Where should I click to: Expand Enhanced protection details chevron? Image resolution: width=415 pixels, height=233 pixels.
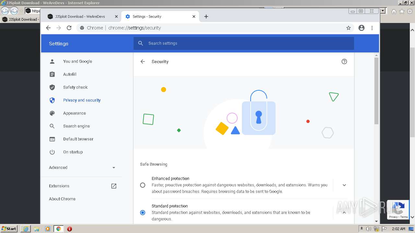pos(344,185)
